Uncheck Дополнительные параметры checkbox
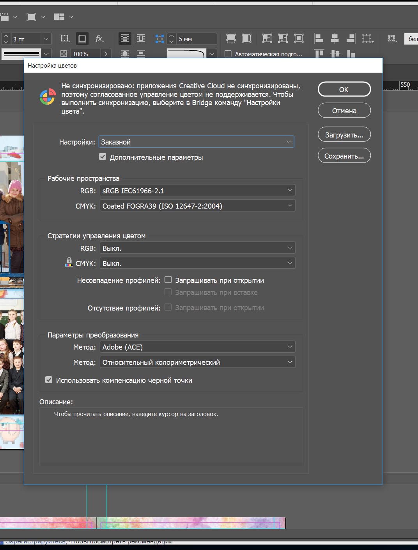 click(103, 157)
